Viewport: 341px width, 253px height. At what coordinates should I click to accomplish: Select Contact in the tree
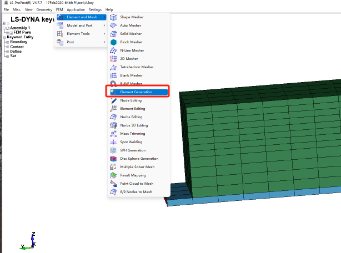coord(17,47)
